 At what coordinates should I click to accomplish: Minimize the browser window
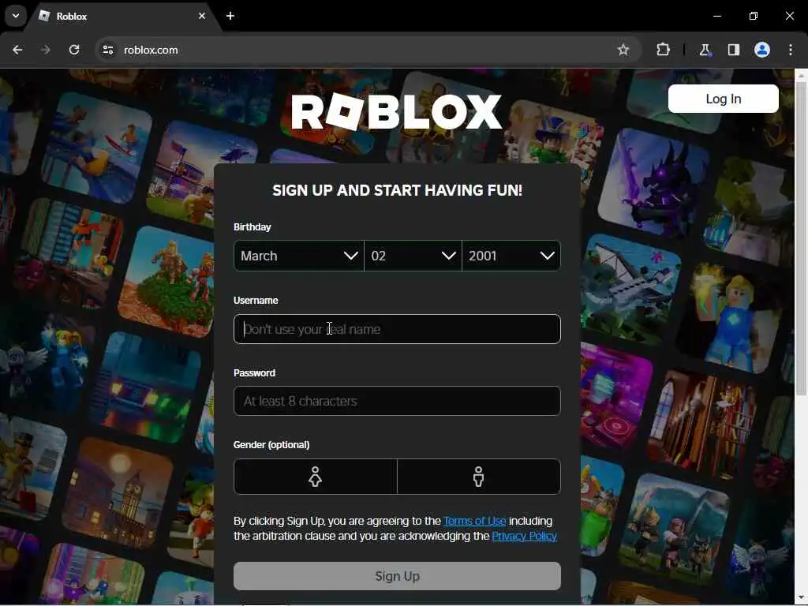[x=716, y=16]
